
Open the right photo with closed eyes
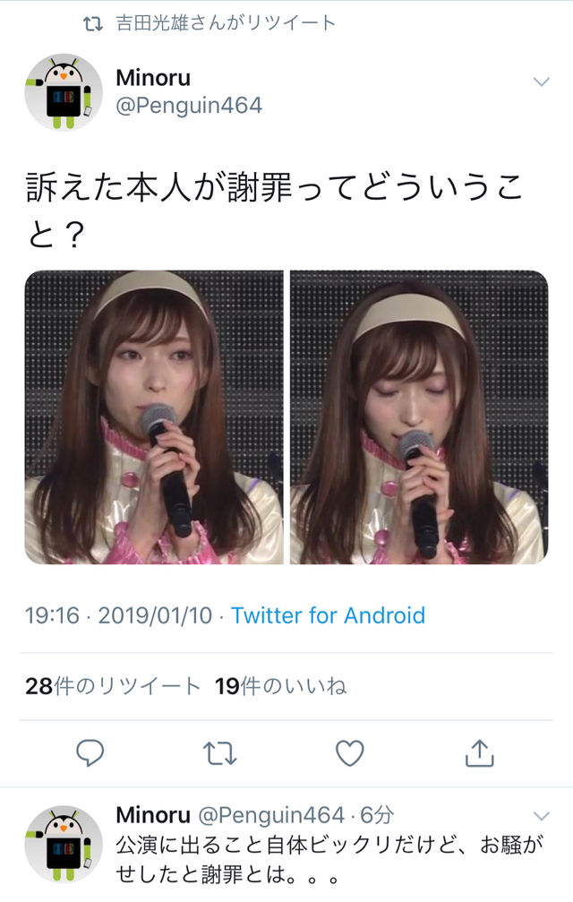pos(419,417)
